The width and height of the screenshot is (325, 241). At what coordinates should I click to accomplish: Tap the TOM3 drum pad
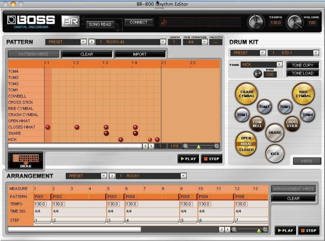[285, 107]
